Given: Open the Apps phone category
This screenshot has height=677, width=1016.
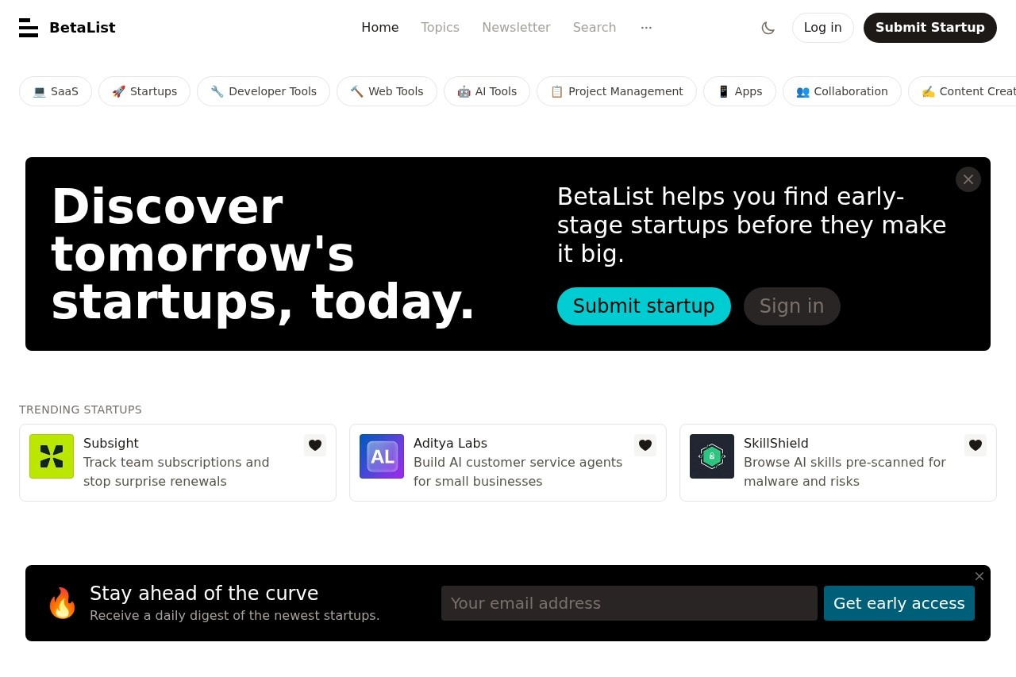Looking at the screenshot, I should 739,91.
